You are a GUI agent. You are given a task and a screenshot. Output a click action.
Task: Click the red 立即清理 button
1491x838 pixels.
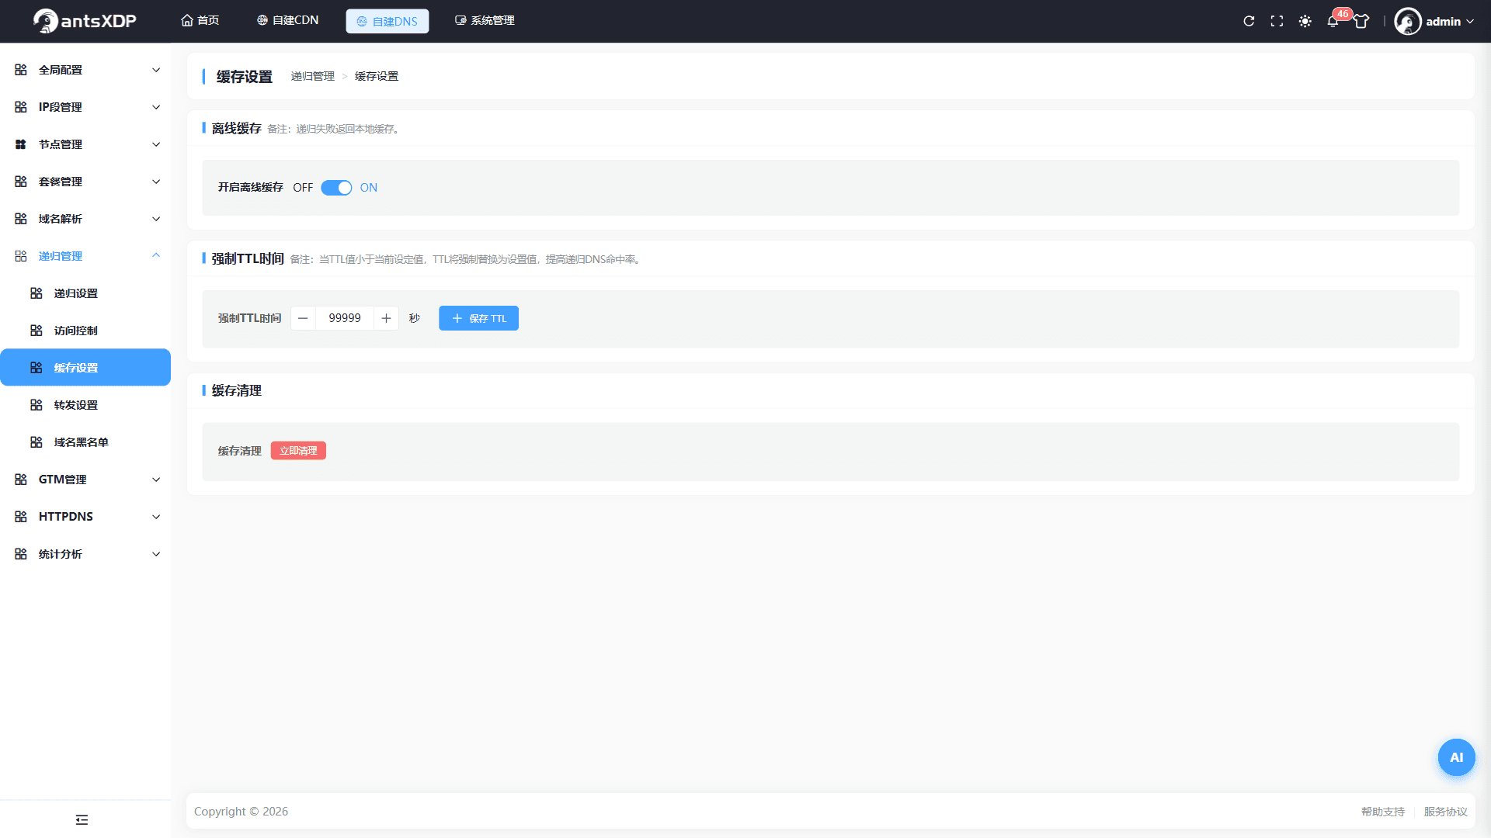(298, 451)
